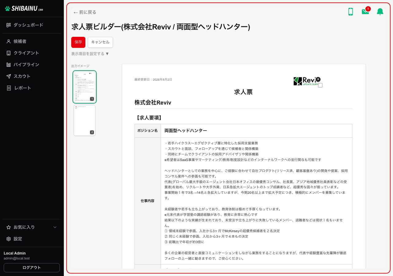
Task: Open the notifications bell
Action: 380,12
